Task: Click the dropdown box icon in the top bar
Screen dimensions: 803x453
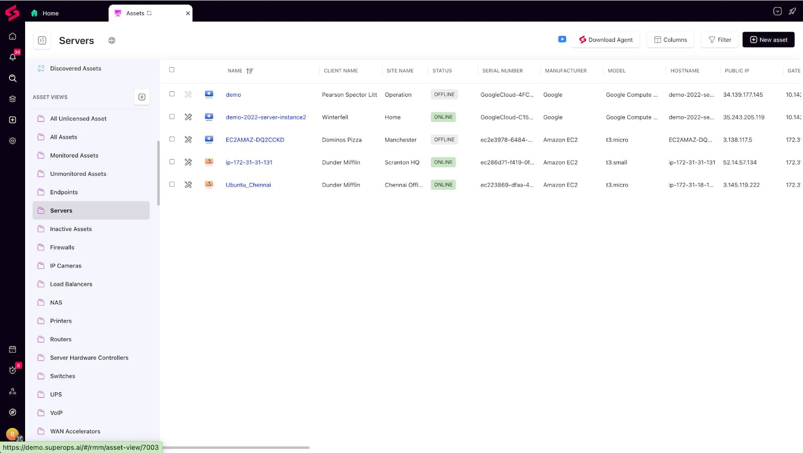Action: point(777,11)
